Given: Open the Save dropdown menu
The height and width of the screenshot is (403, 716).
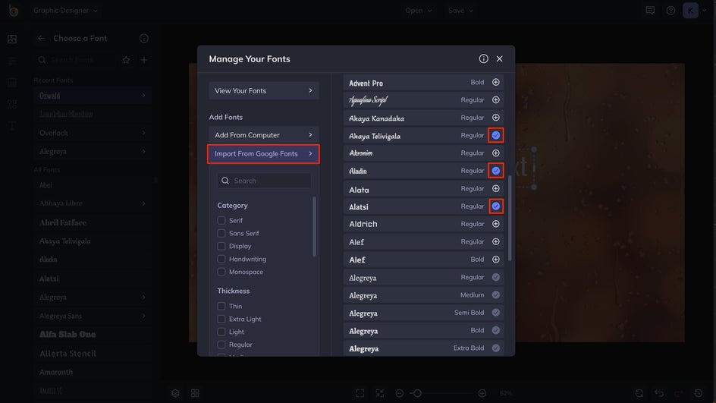Looking at the screenshot, I should click(460, 11).
